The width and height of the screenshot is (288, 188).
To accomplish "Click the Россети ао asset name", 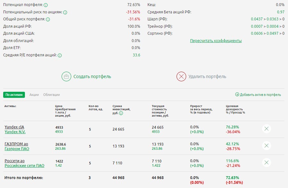I will coord(14,161).
